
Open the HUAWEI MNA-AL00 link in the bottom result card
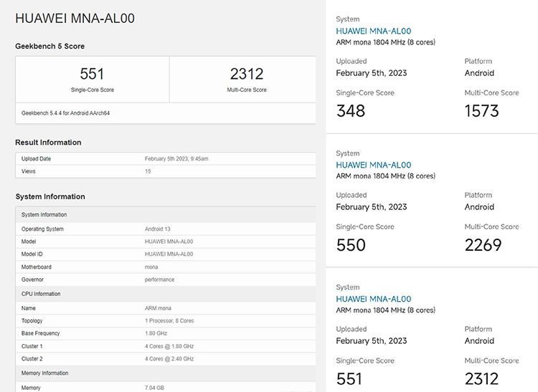[373, 299]
